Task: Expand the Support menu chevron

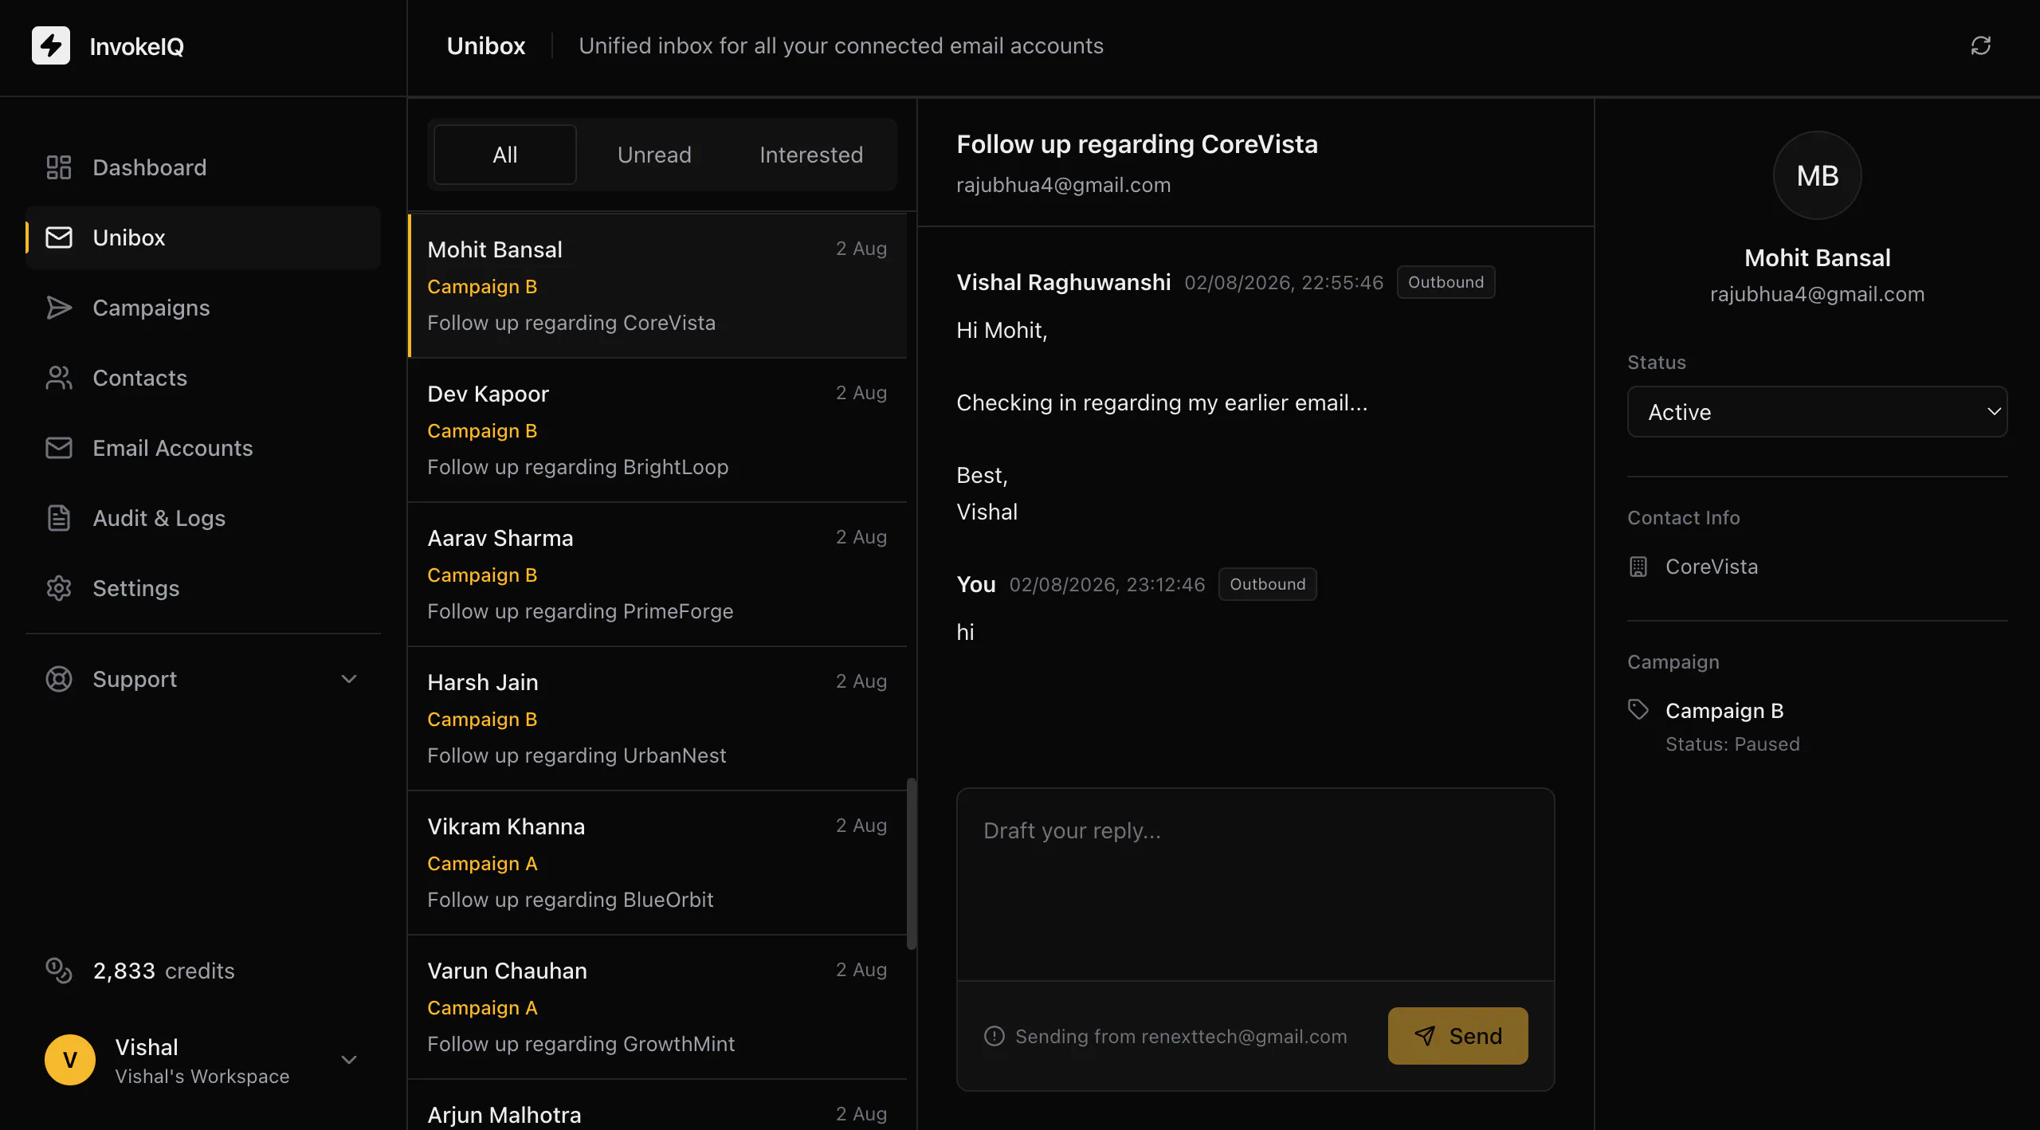Action: 349,679
